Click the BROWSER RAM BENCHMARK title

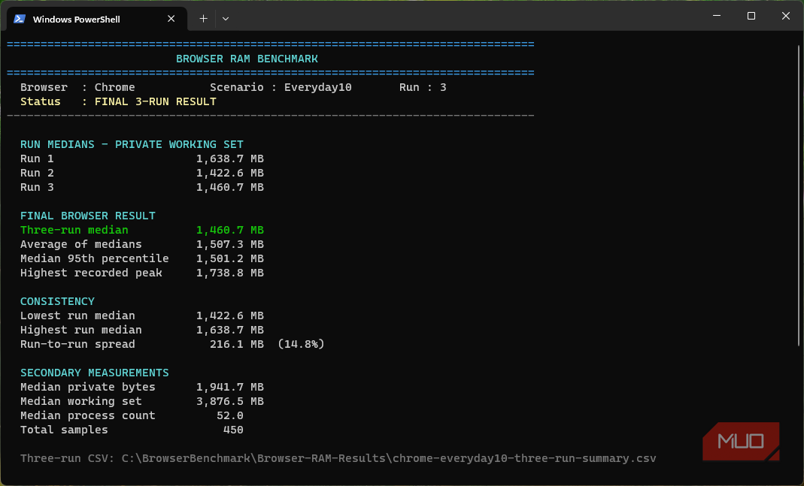click(247, 59)
